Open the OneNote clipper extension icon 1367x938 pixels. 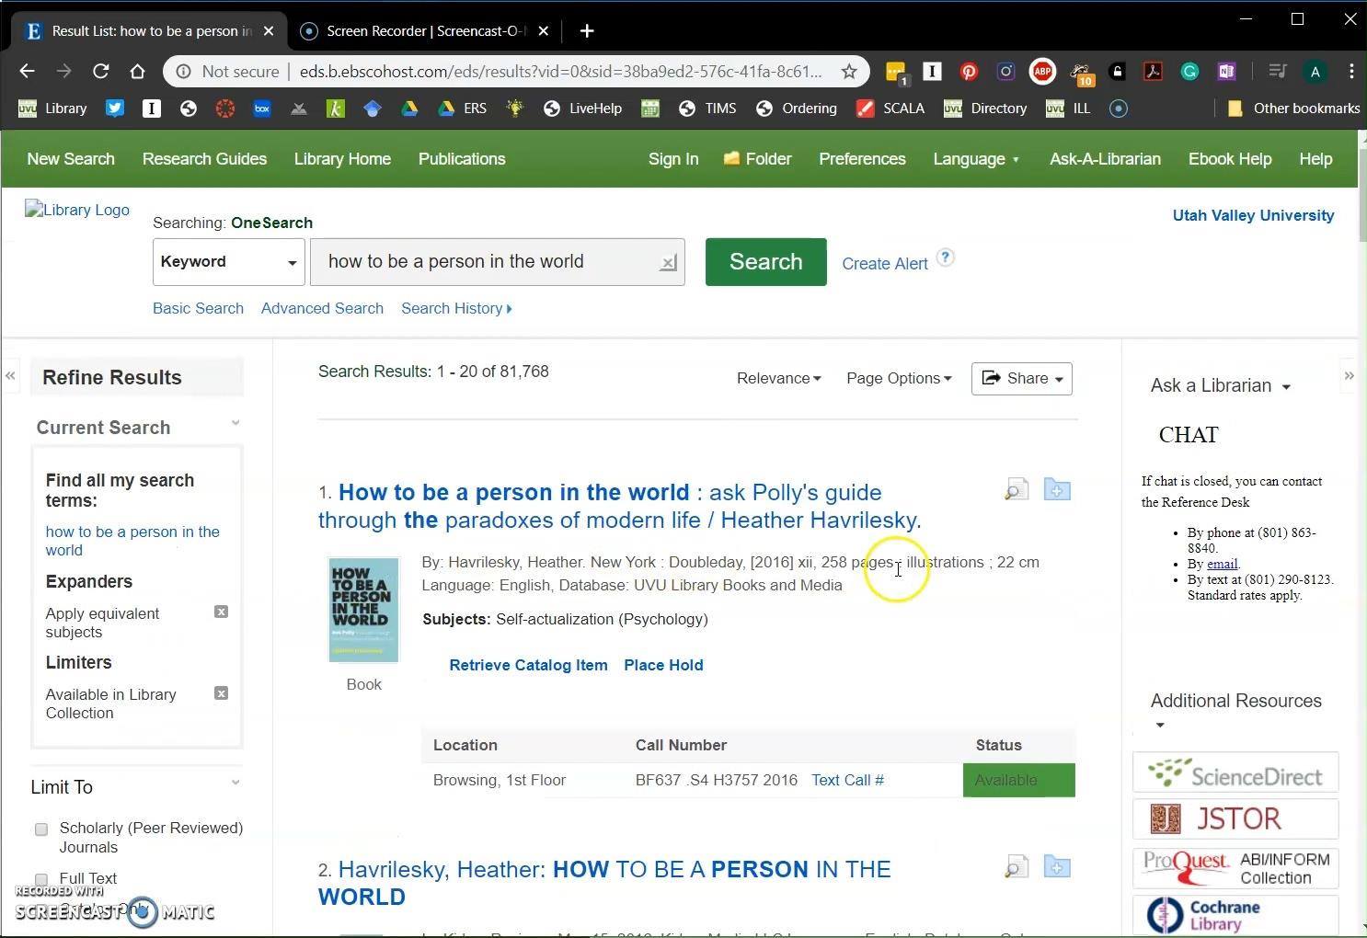[x=1226, y=71]
